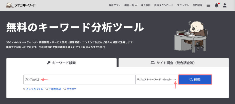235x104 pixels.
Task: Open the 料金プラン page
Action: (115, 5)
